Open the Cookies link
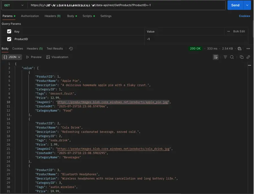Image resolution: width=254 pixels, height=194 pixels. pyautogui.click(x=244, y=16)
